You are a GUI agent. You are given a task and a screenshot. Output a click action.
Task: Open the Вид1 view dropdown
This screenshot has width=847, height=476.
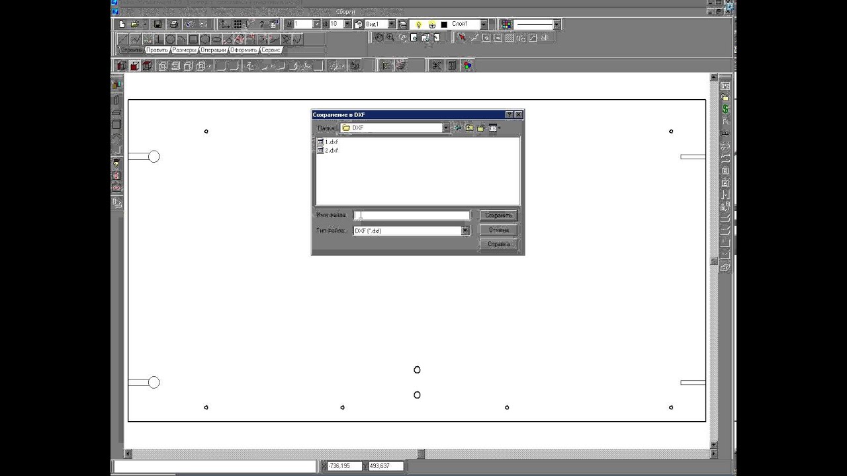click(392, 24)
